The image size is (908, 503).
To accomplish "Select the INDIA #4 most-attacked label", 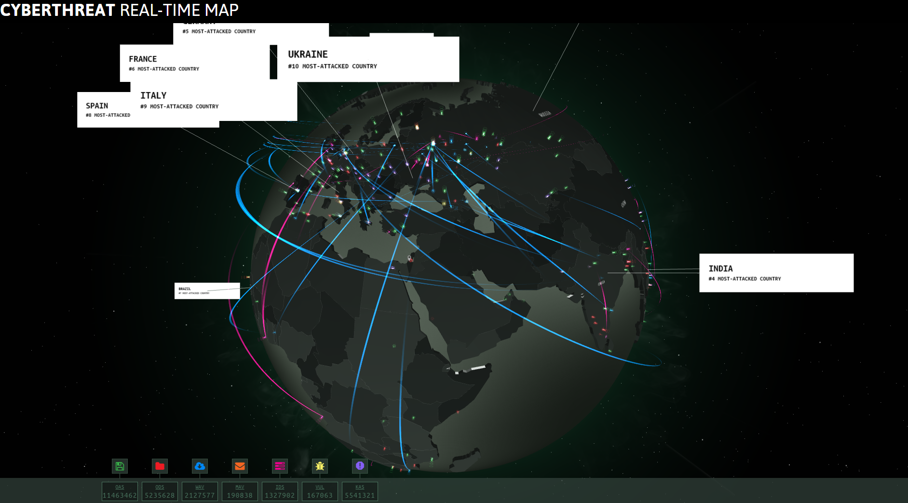I will pos(776,273).
